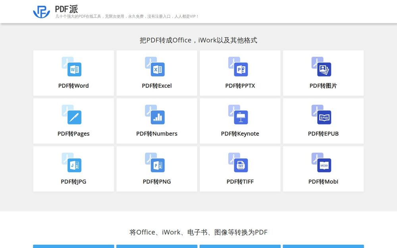397x248 pixels.
Task: Click the PDF转PPTX label
Action: click(240, 86)
